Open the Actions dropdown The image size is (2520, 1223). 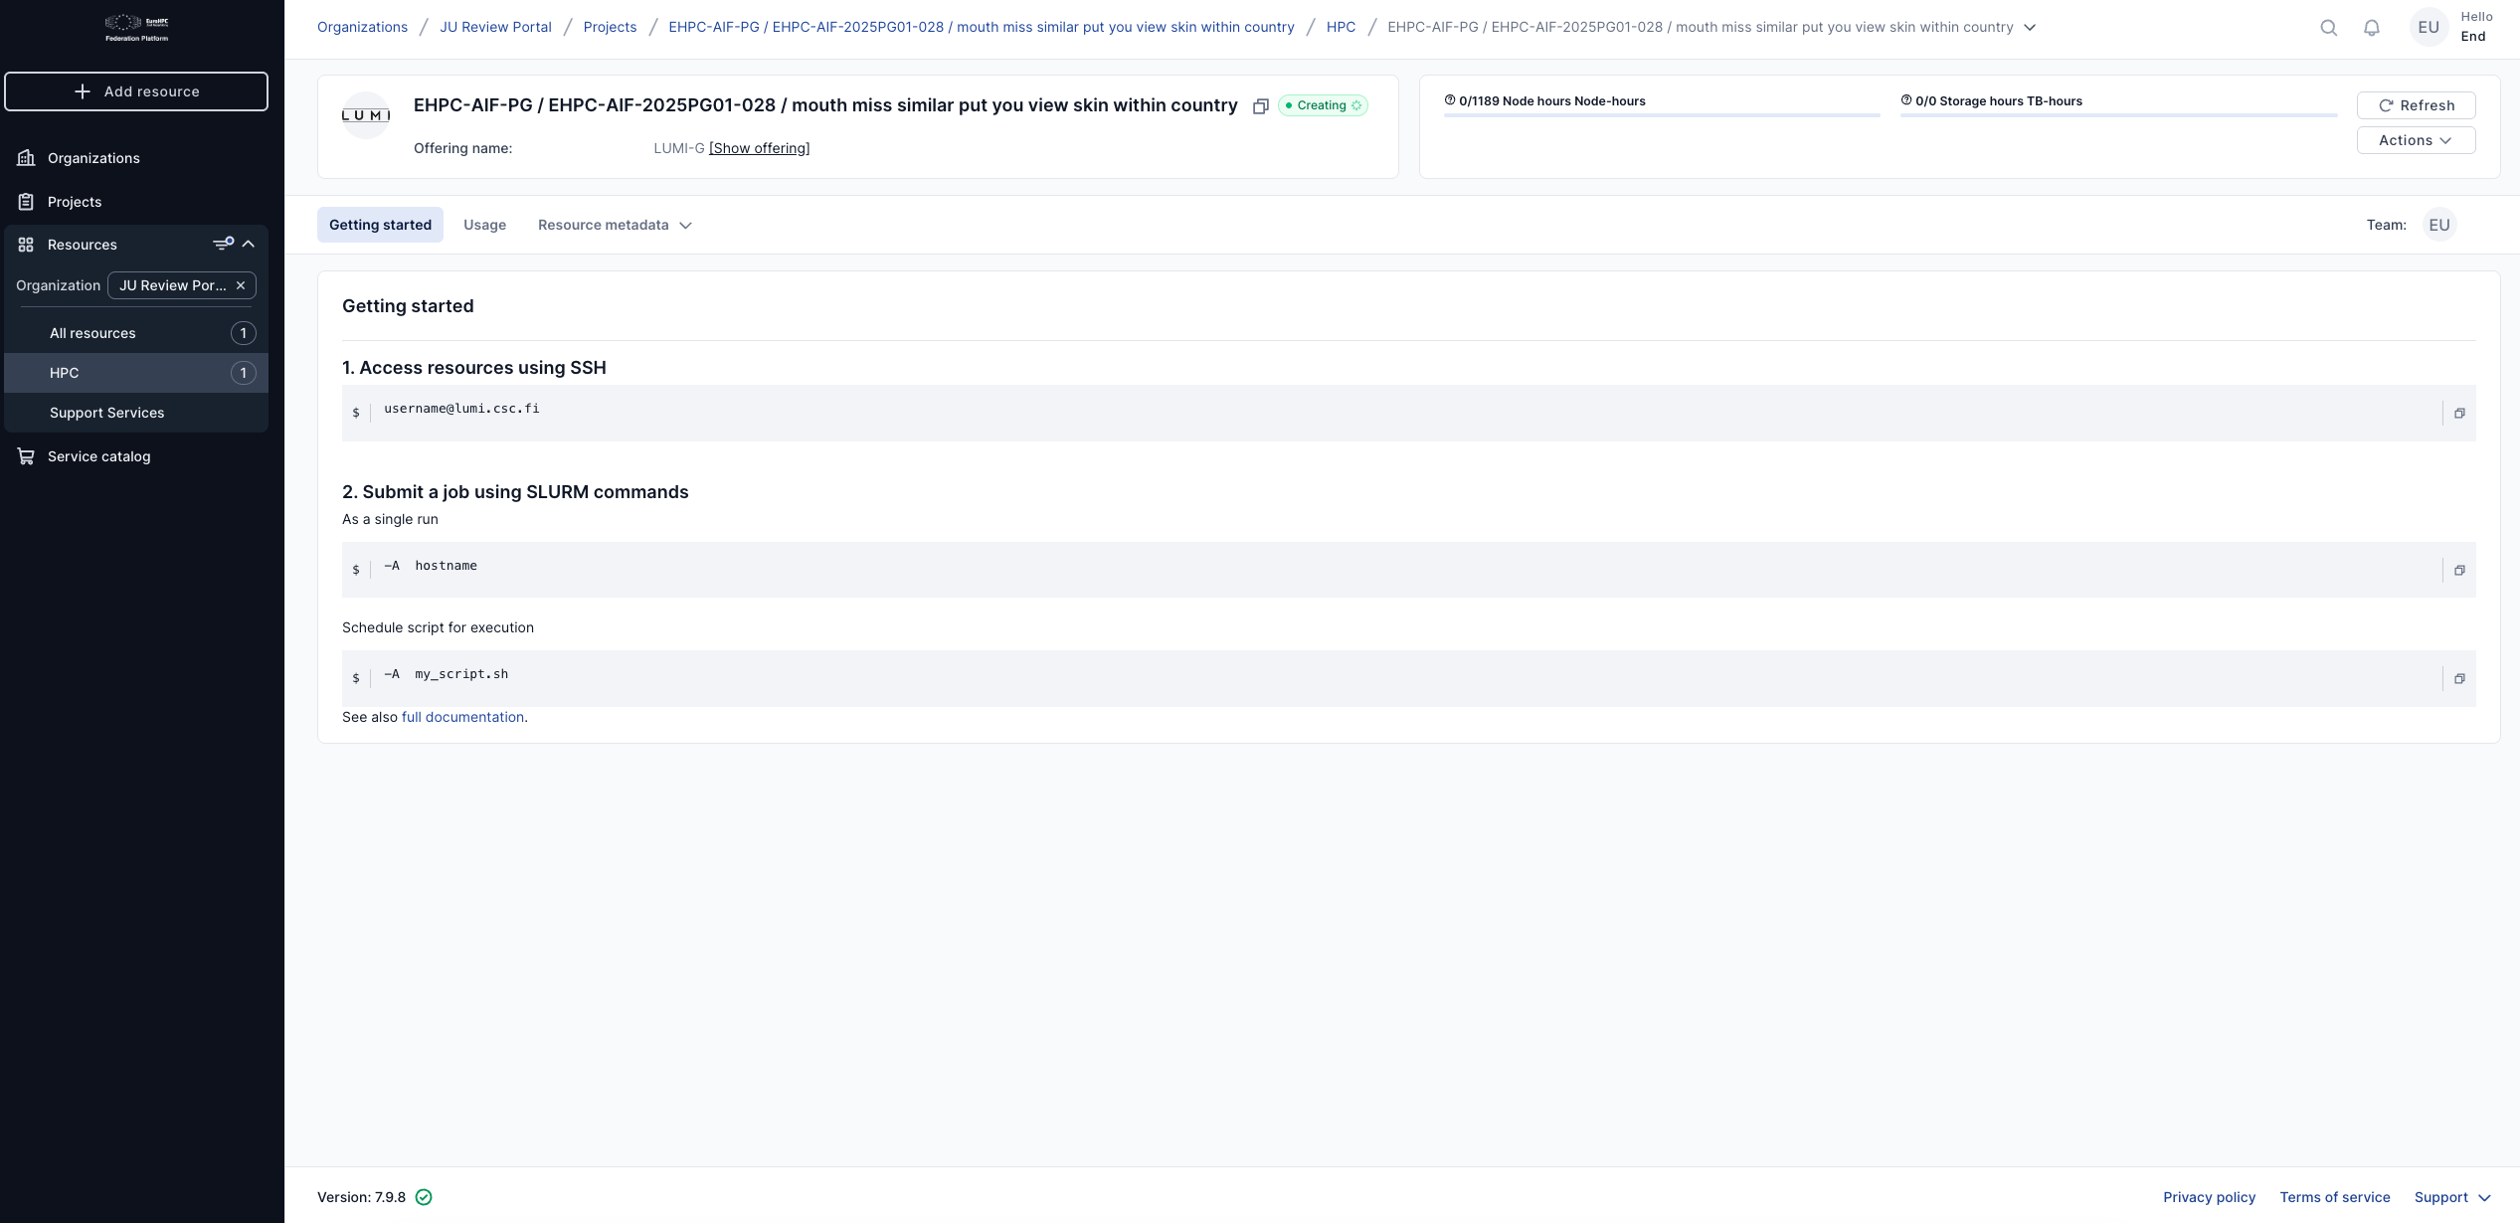click(2415, 140)
